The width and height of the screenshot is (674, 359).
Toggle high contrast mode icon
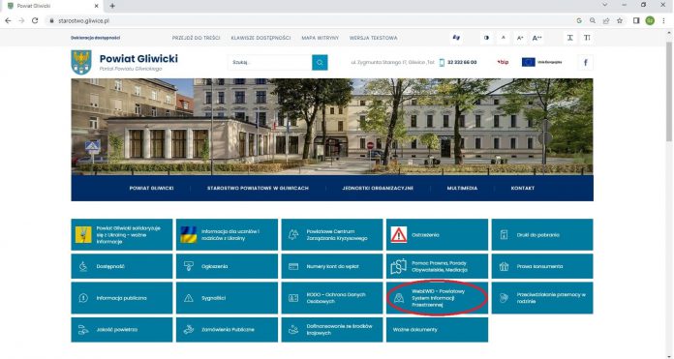click(x=486, y=38)
